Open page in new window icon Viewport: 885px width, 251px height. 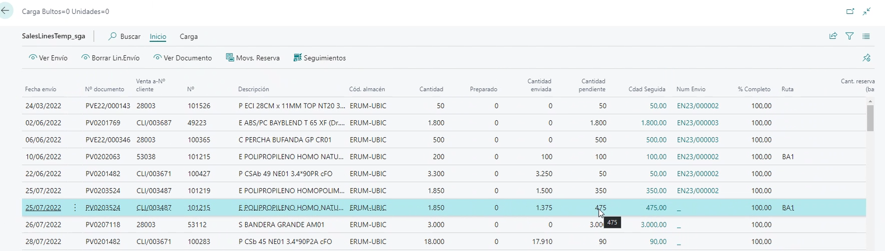(850, 11)
